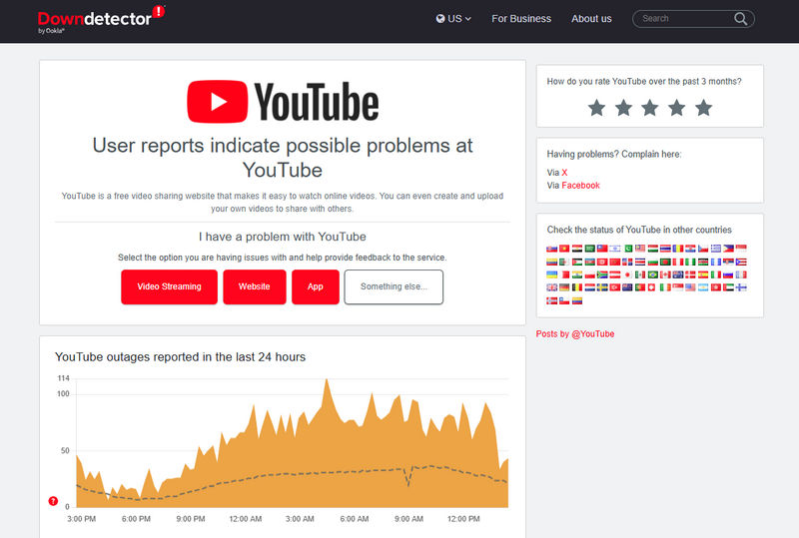Image resolution: width=799 pixels, height=538 pixels.
Task: Select the Brazil flag
Action: pos(653,274)
